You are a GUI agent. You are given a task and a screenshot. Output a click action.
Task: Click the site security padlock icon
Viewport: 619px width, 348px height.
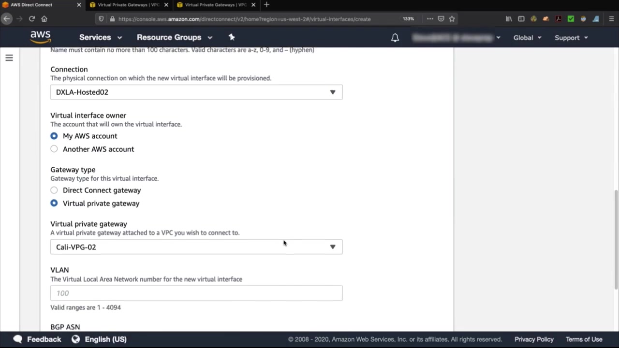click(x=112, y=19)
